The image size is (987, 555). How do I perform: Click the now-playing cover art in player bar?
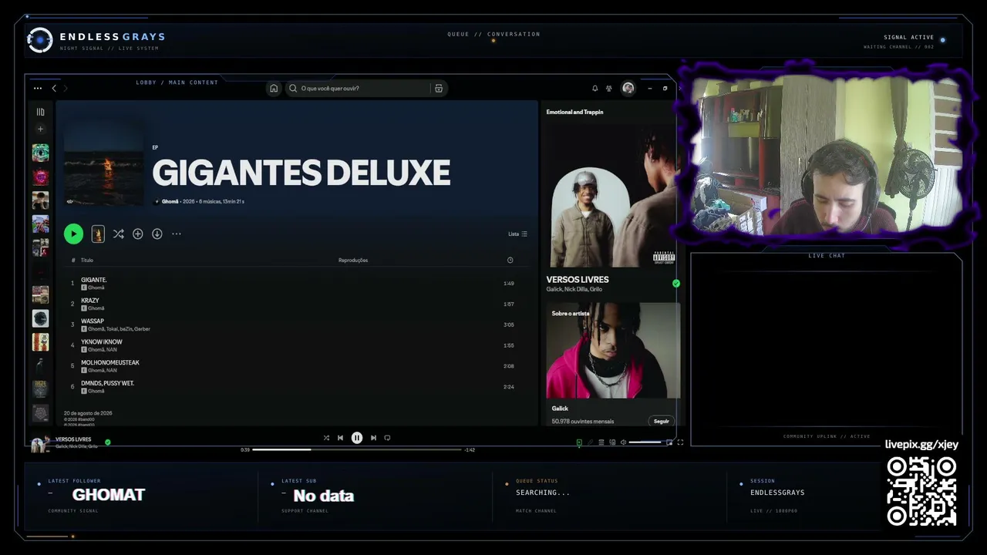click(40, 443)
